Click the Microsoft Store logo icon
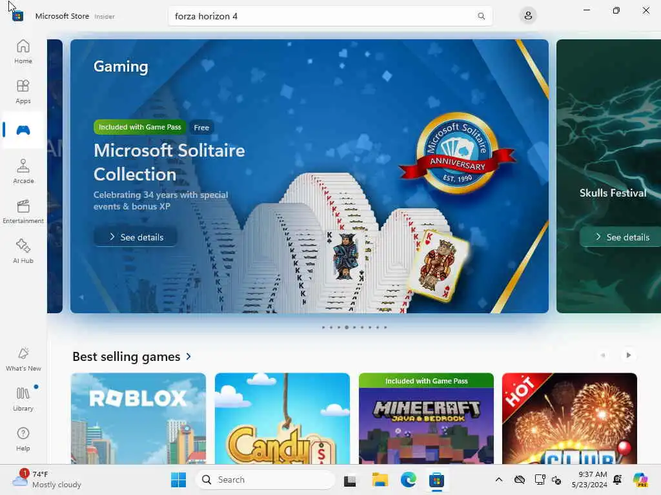661x495 pixels. 17,16
